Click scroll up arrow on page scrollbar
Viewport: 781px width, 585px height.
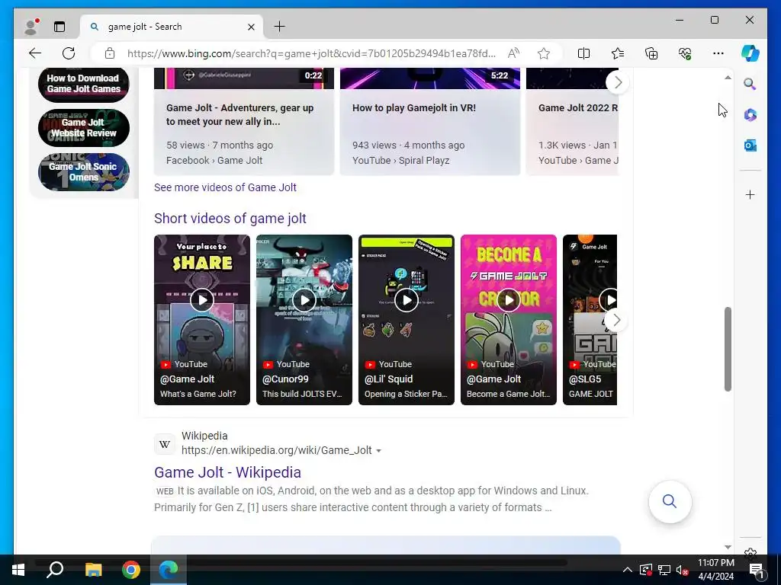tap(728, 78)
